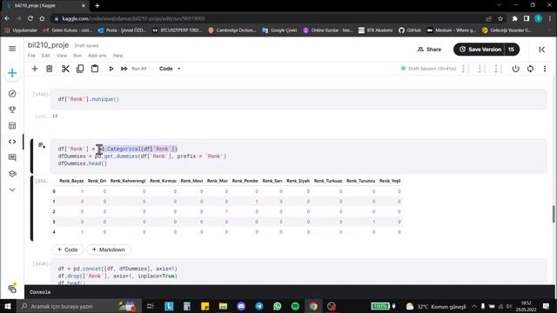Viewport: 557px width, 313px height.
Task: Toggle cell output collapse icon beside code
Action: pos(42,145)
